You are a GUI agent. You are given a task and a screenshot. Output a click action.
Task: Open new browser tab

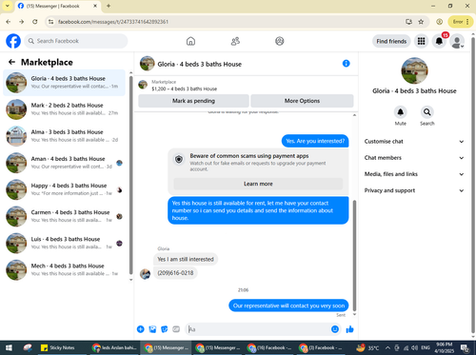109,6
